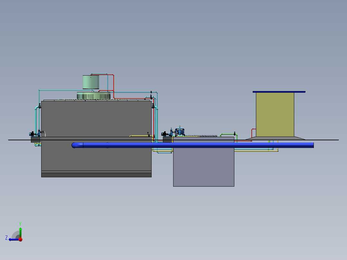
Task: Click the blue Z axis arrow on triad
Action: click(x=14, y=239)
